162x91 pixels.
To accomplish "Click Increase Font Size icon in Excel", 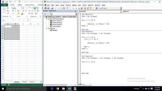I will 24,11.
